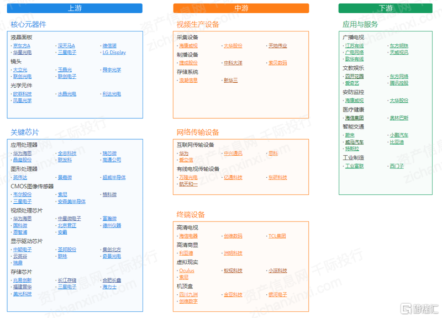Open the 奥林巴斯 link
Image resolution: width=442 pixels, height=318 pixels.
click(399, 118)
